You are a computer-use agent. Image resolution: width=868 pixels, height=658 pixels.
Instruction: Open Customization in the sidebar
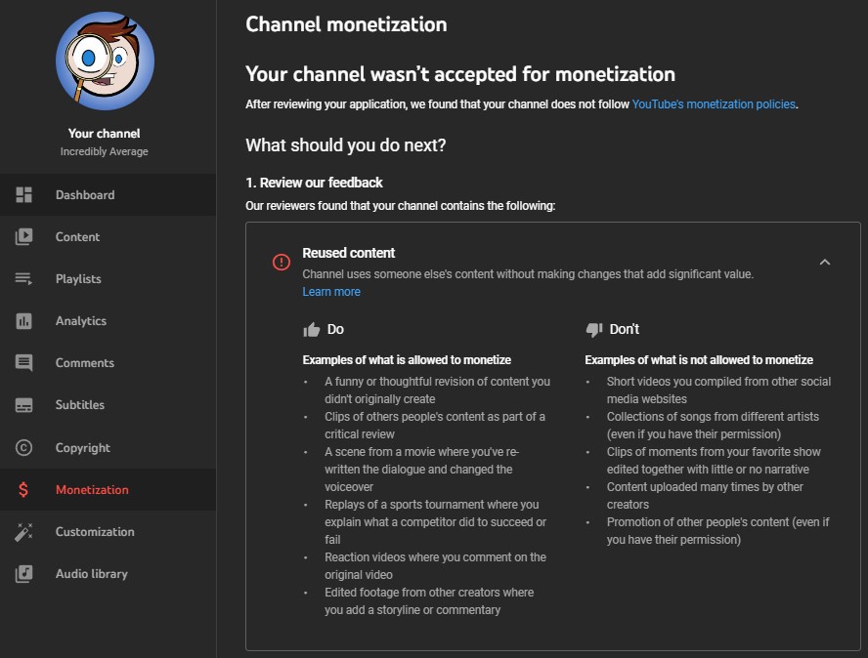tap(108, 531)
